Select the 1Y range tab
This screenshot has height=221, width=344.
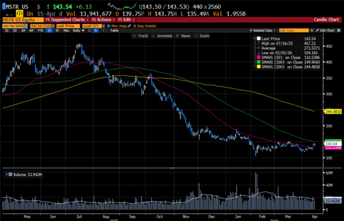coord(50,30)
